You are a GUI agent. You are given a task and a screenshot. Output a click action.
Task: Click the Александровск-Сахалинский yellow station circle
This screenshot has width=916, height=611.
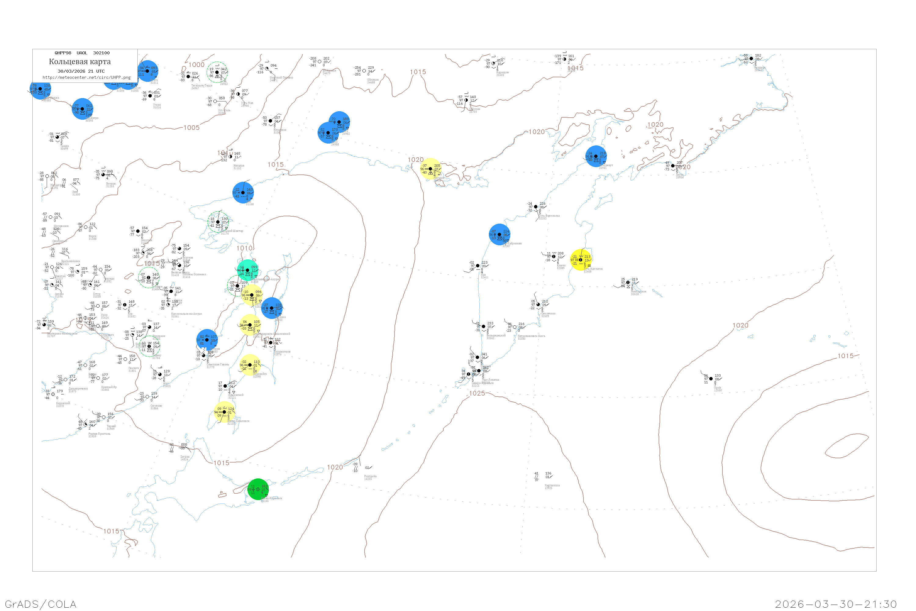click(x=250, y=325)
